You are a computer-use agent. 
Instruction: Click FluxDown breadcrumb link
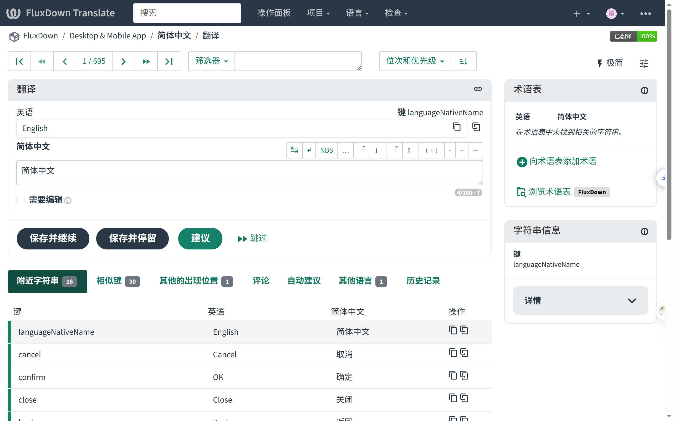tap(40, 36)
